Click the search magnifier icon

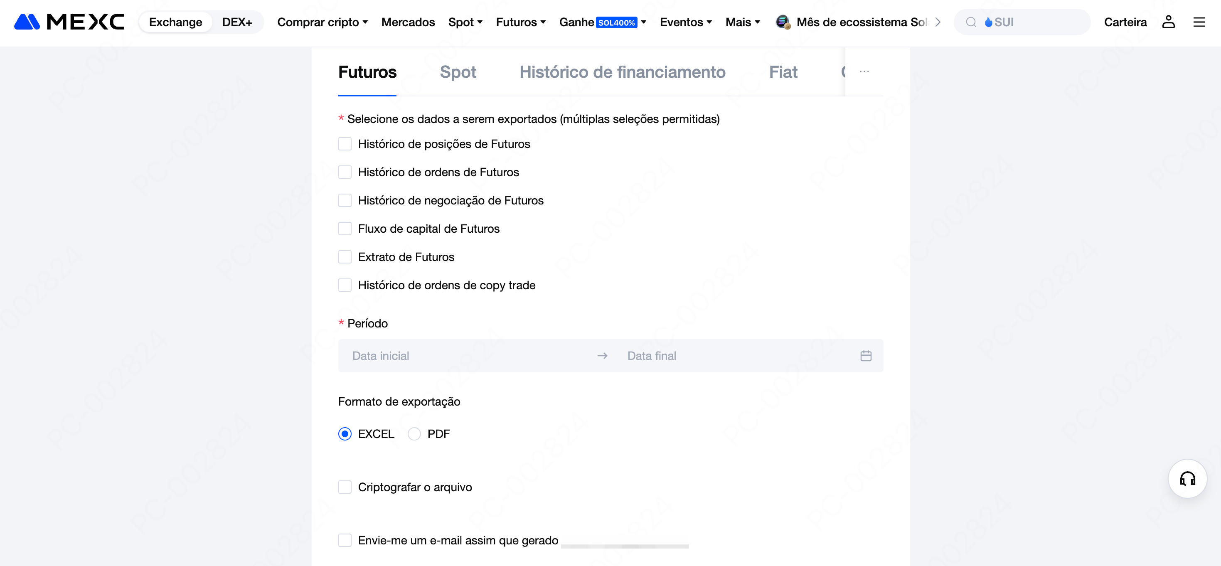[971, 22]
